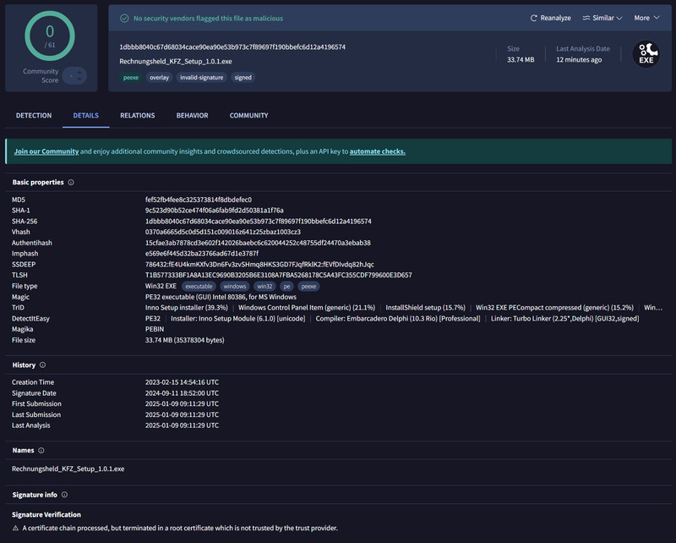Viewport: 676px width, 543px height.
Task: Follow the automate checks link
Action: [377, 151]
